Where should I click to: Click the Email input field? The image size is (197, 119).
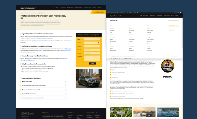(x=92, y=43)
